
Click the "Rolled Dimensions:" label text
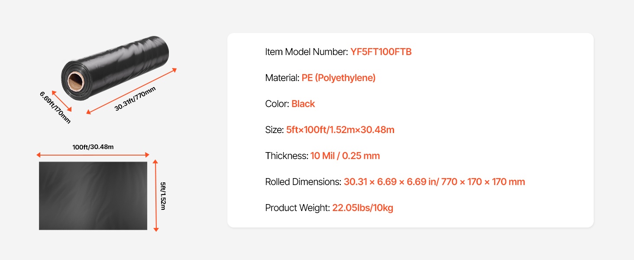click(303, 182)
